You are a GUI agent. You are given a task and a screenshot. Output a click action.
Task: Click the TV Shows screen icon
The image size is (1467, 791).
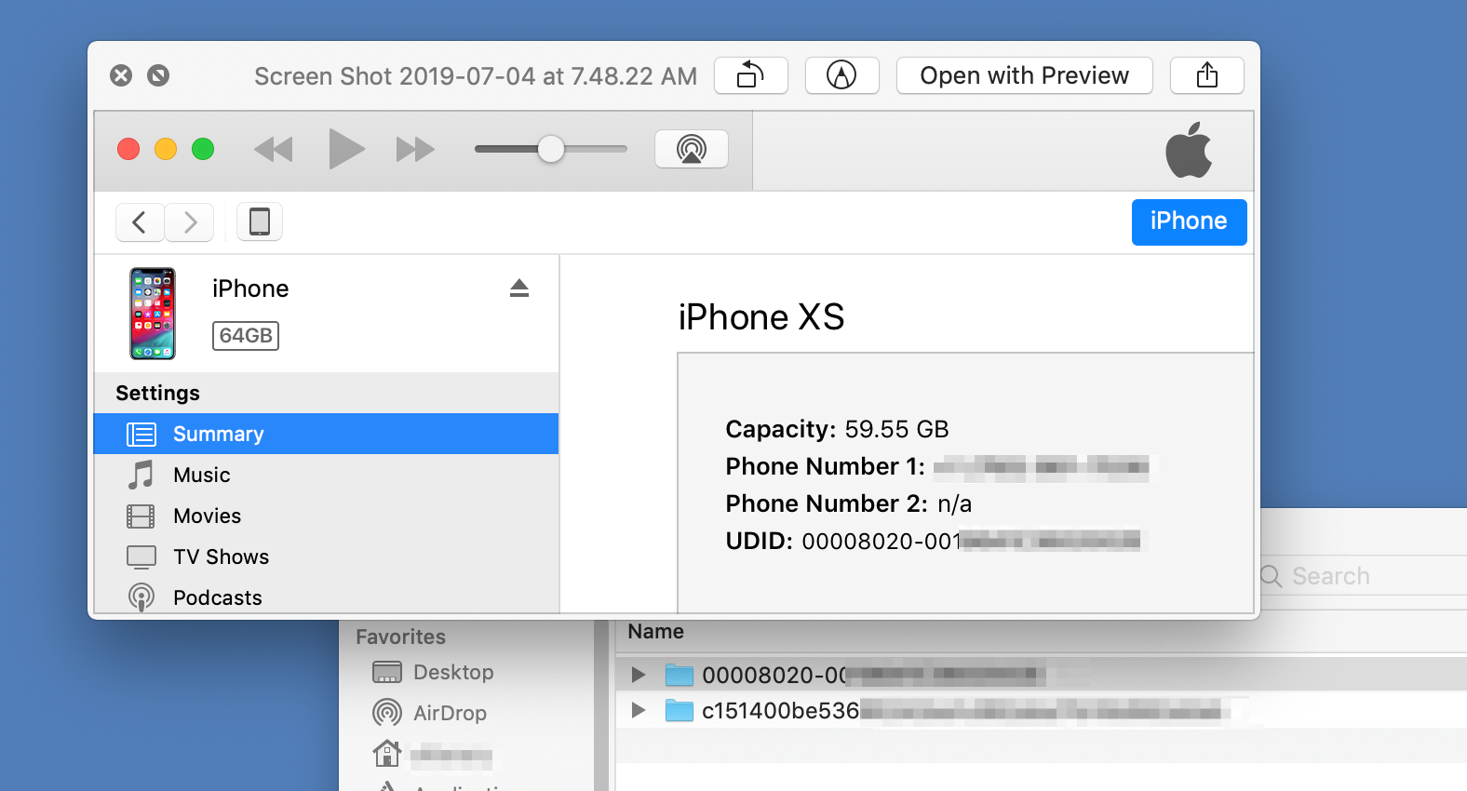click(141, 556)
